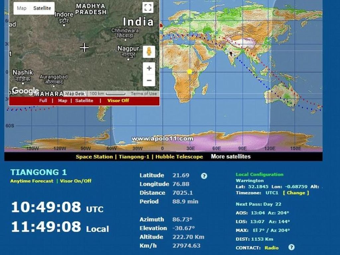Open the Radio contact link
The width and height of the screenshot is (340, 255).
click(272, 248)
